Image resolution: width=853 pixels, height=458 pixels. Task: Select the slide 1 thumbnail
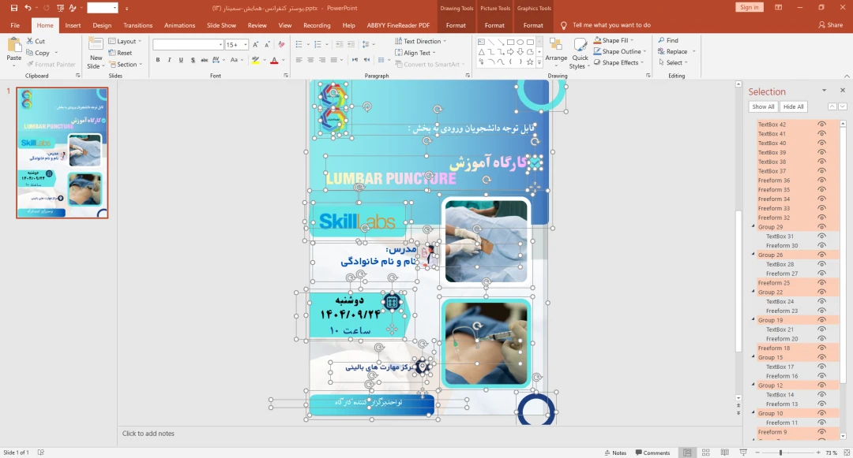click(62, 153)
